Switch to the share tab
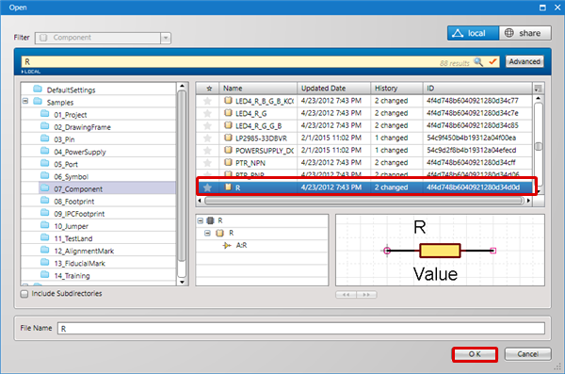The width and height of the screenshot is (565, 374). [525, 33]
